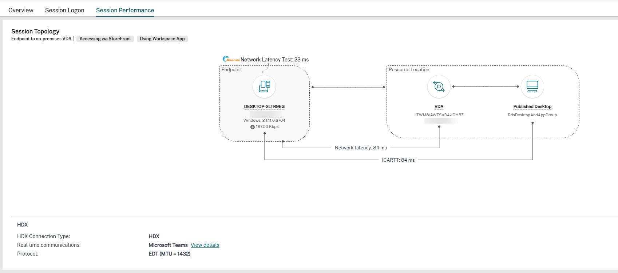Open the Session Logon tab

[x=64, y=10]
